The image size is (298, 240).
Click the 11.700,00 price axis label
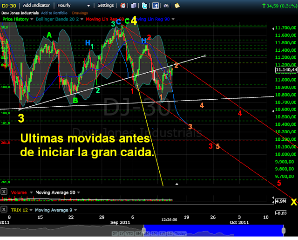coord(285,28)
